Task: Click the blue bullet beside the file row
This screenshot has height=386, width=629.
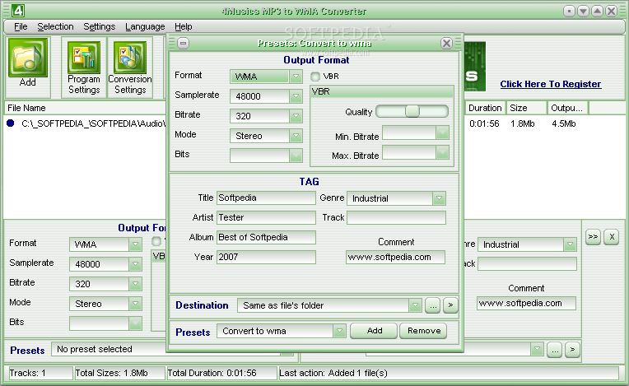Action: [11, 123]
